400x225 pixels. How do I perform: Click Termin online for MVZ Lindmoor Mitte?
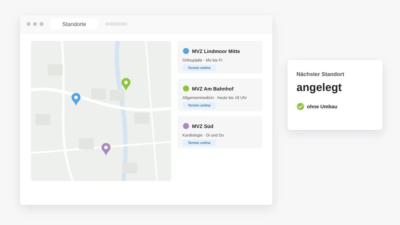click(x=199, y=68)
